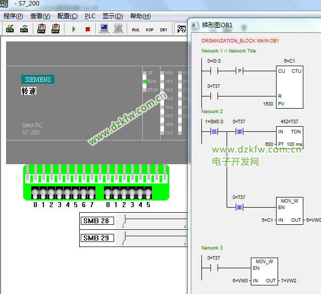This screenshot has height=294, width=321.
Task: Open the PLC menu
Action: coord(90,16)
